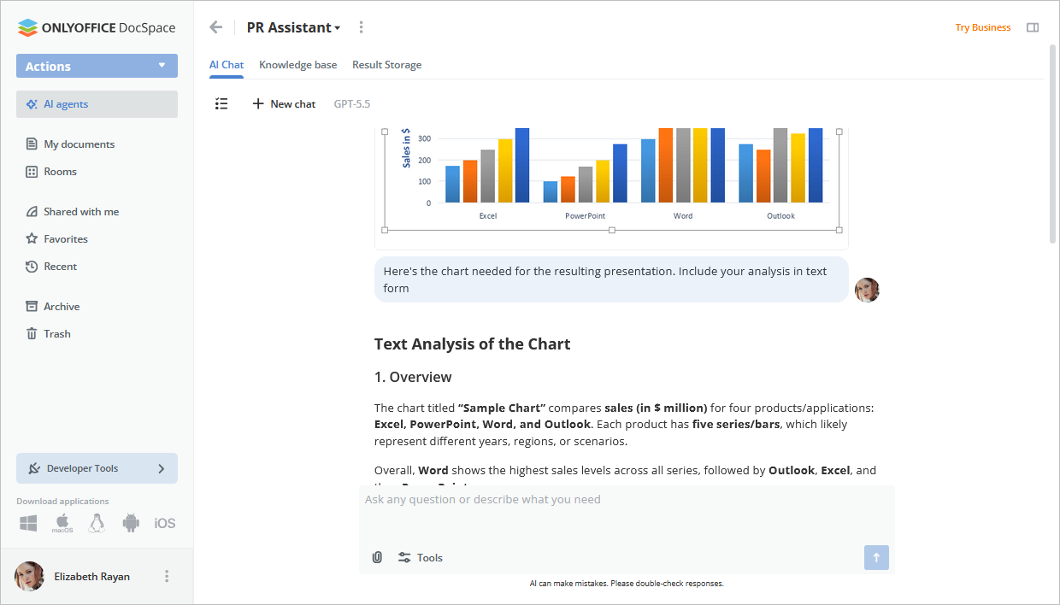1060x605 pixels.
Task: Click the user avatar beside the message
Action: (x=867, y=290)
